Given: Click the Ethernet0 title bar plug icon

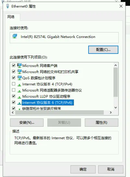Looking at the screenshot, I should point(7,6).
